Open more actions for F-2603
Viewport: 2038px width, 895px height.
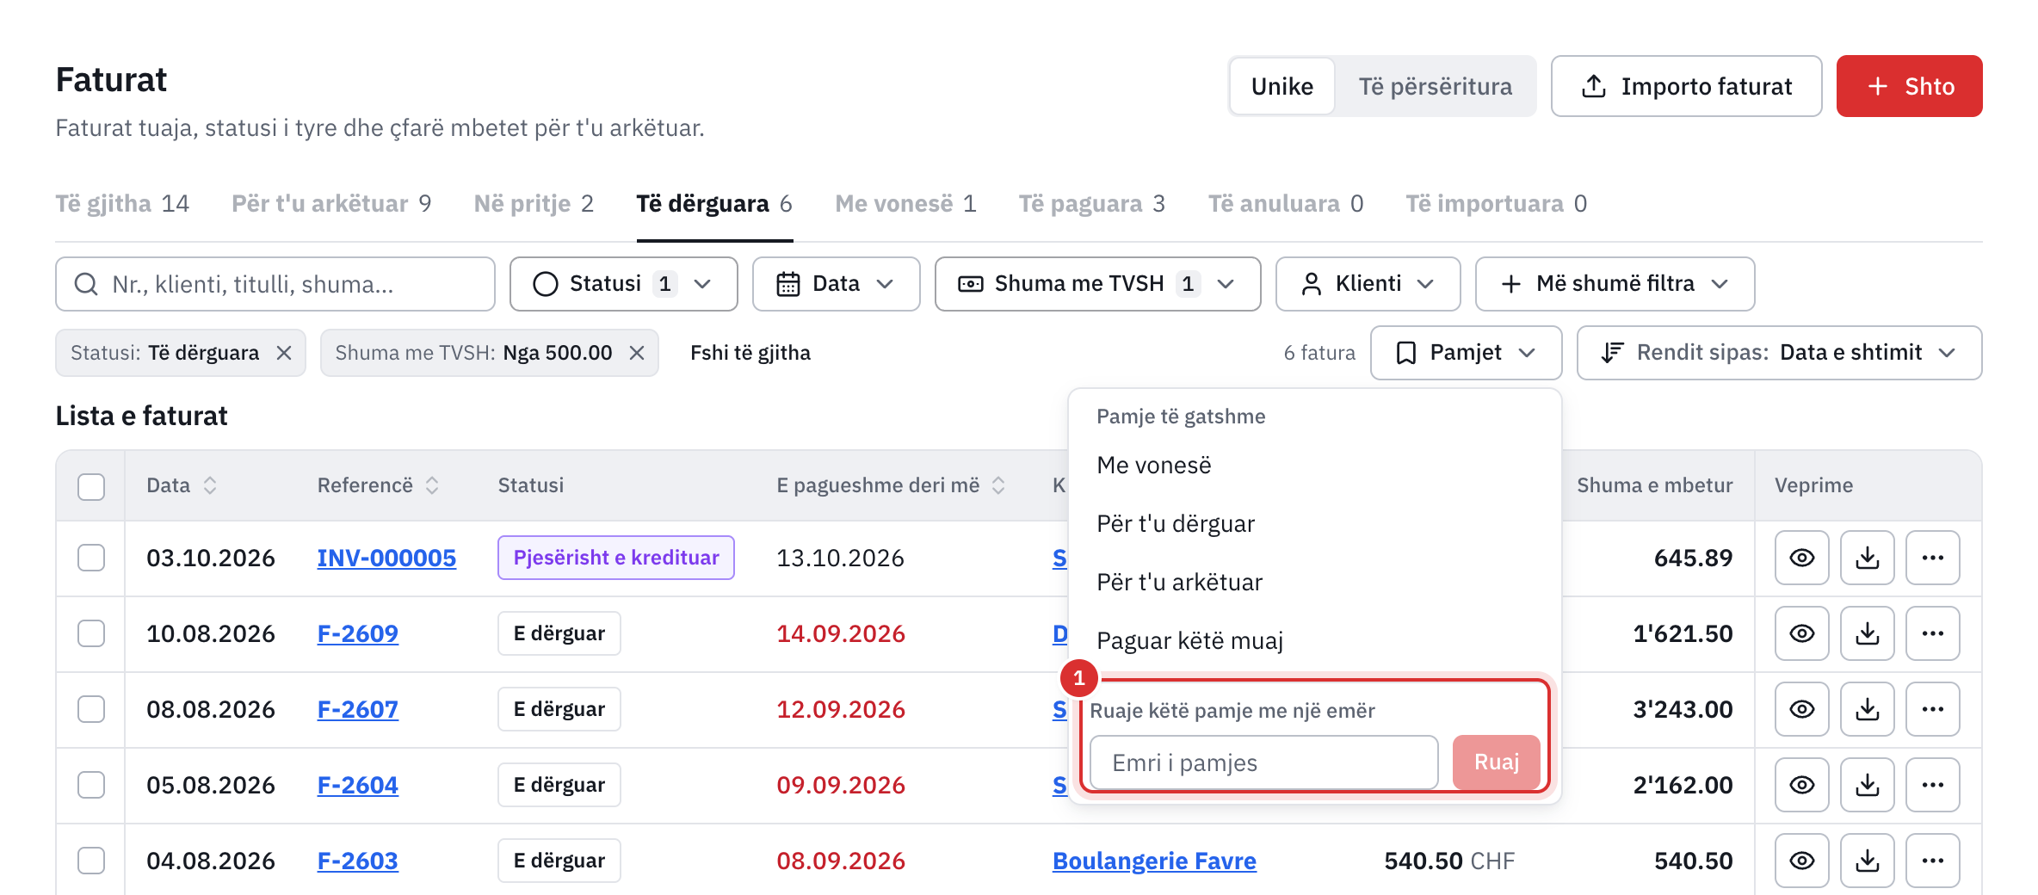tap(1932, 861)
